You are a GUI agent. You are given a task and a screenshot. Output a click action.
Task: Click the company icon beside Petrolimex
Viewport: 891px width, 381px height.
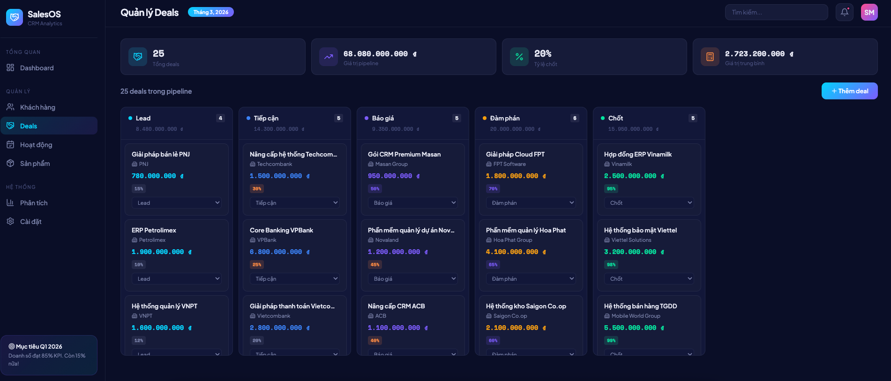[x=135, y=240]
